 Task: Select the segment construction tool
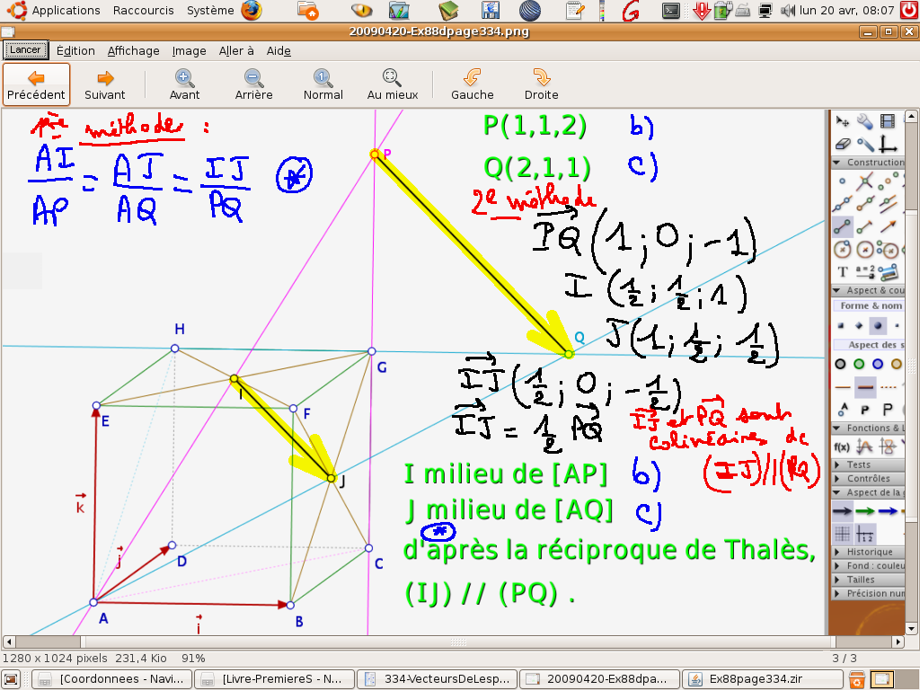point(842,226)
